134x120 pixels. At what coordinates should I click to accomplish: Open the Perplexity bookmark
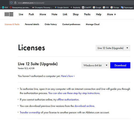75,7
